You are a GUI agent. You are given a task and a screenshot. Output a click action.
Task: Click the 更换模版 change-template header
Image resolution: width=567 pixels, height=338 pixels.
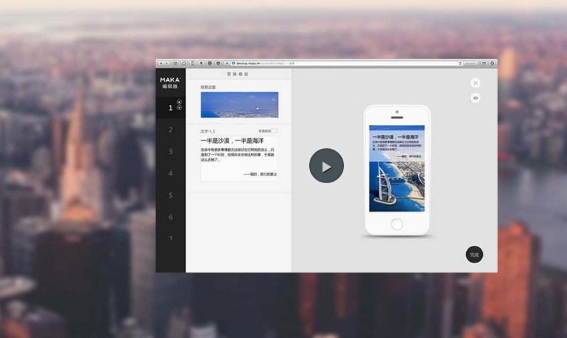[x=238, y=74]
